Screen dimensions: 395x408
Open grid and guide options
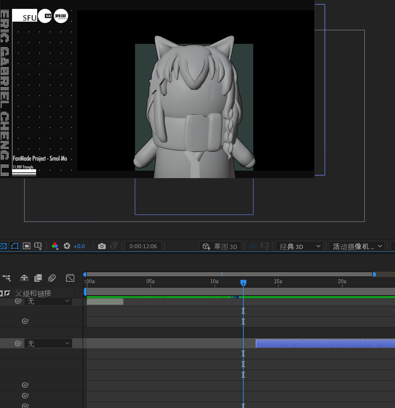tap(38, 246)
